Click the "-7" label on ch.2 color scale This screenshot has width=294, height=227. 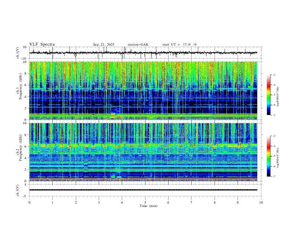click(x=274, y=177)
